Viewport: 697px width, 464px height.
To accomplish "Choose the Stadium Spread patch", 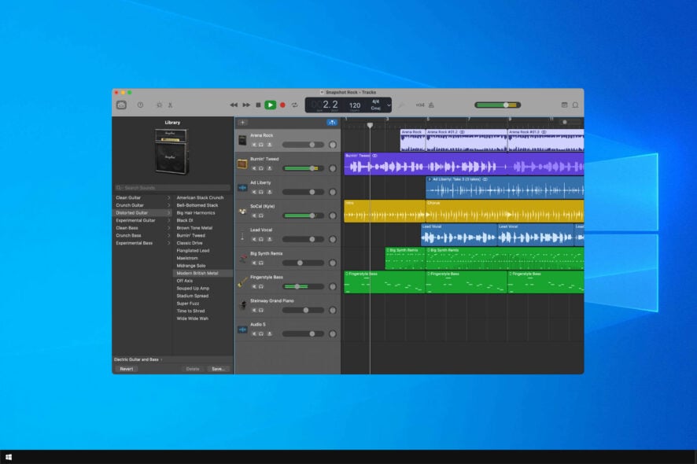I will (193, 296).
